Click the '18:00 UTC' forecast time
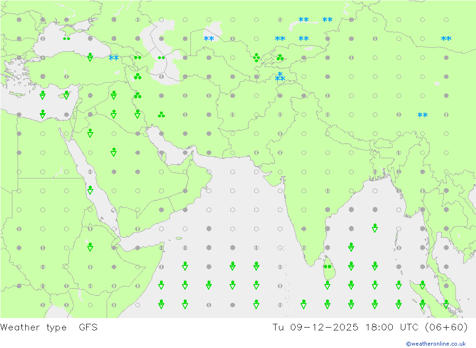 point(392,328)
